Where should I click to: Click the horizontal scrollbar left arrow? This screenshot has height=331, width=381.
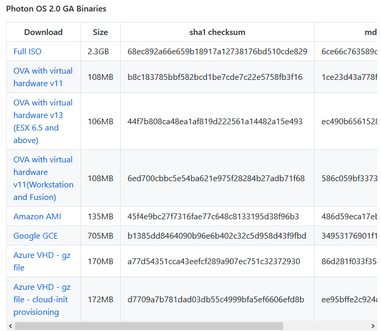click(10, 326)
